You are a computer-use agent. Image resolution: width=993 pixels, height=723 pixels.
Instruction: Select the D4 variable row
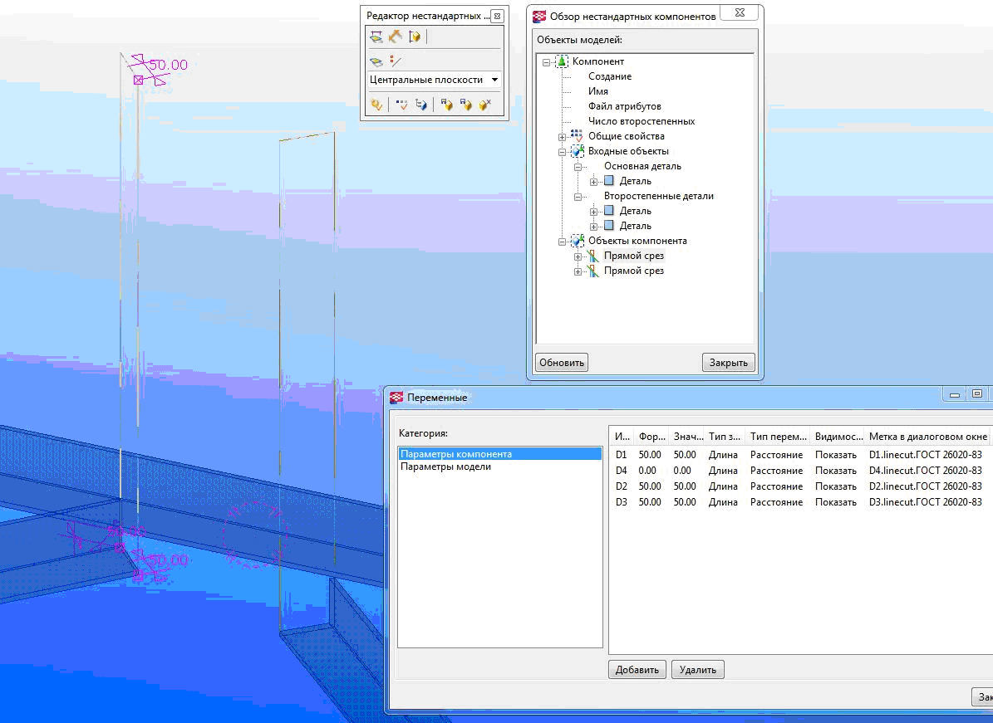[622, 471]
